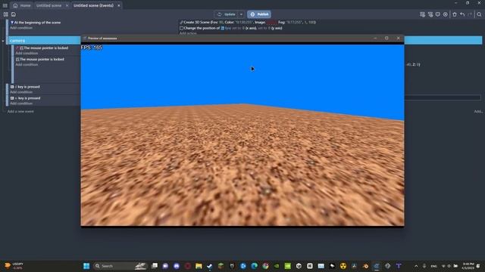
Task: Redo the last undone change
Action: coord(470,14)
